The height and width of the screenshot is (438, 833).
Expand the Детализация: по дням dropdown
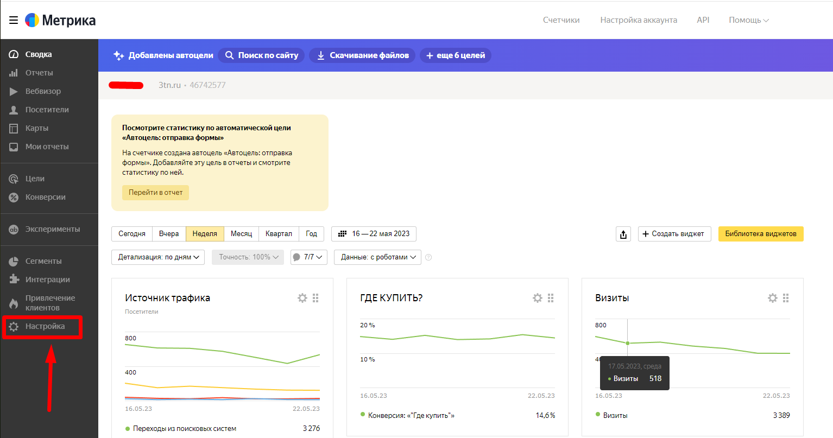pyautogui.click(x=158, y=257)
